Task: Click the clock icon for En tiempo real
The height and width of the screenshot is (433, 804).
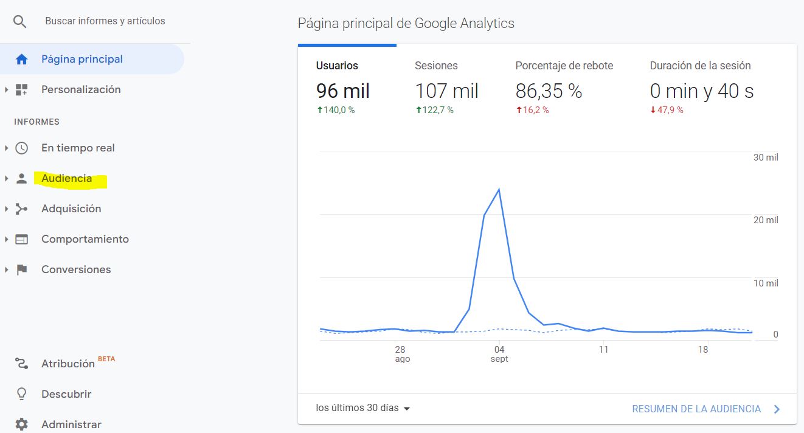Action: click(22, 148)
